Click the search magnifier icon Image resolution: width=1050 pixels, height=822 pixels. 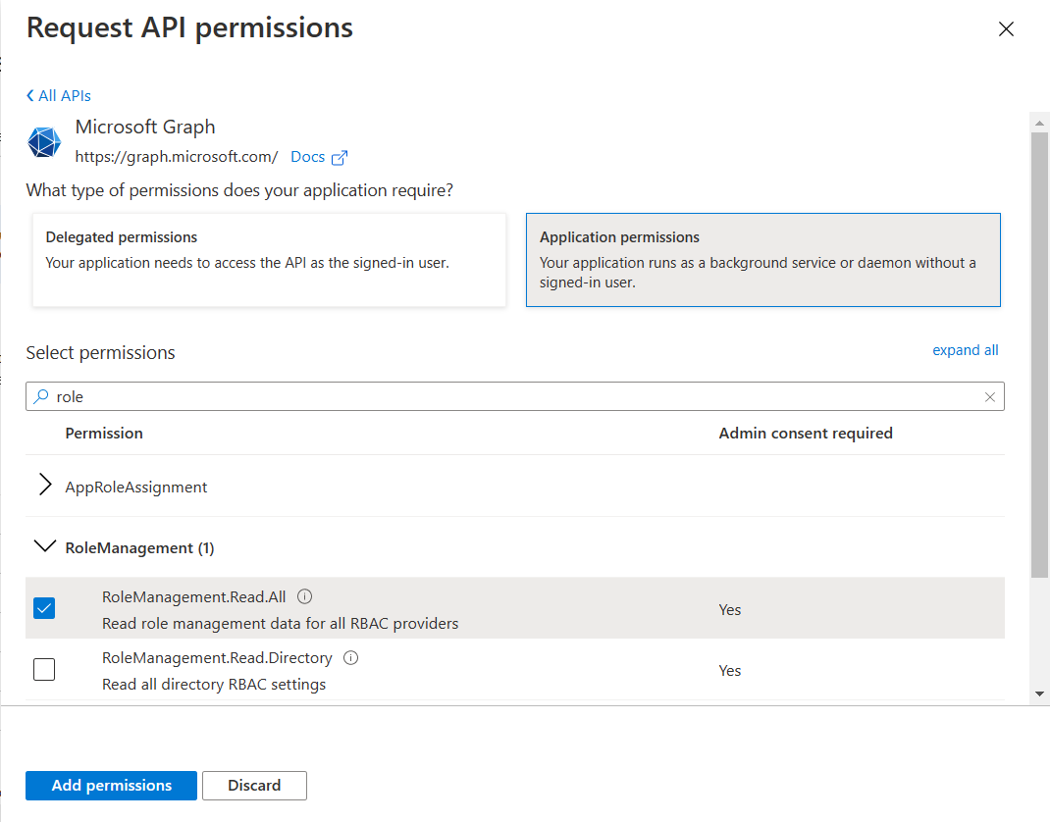coord(40,397)
